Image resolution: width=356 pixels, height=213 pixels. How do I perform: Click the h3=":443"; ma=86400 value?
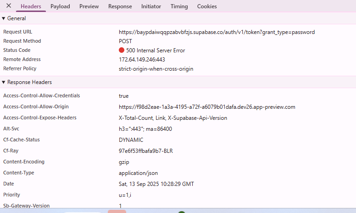coord(145,129)
